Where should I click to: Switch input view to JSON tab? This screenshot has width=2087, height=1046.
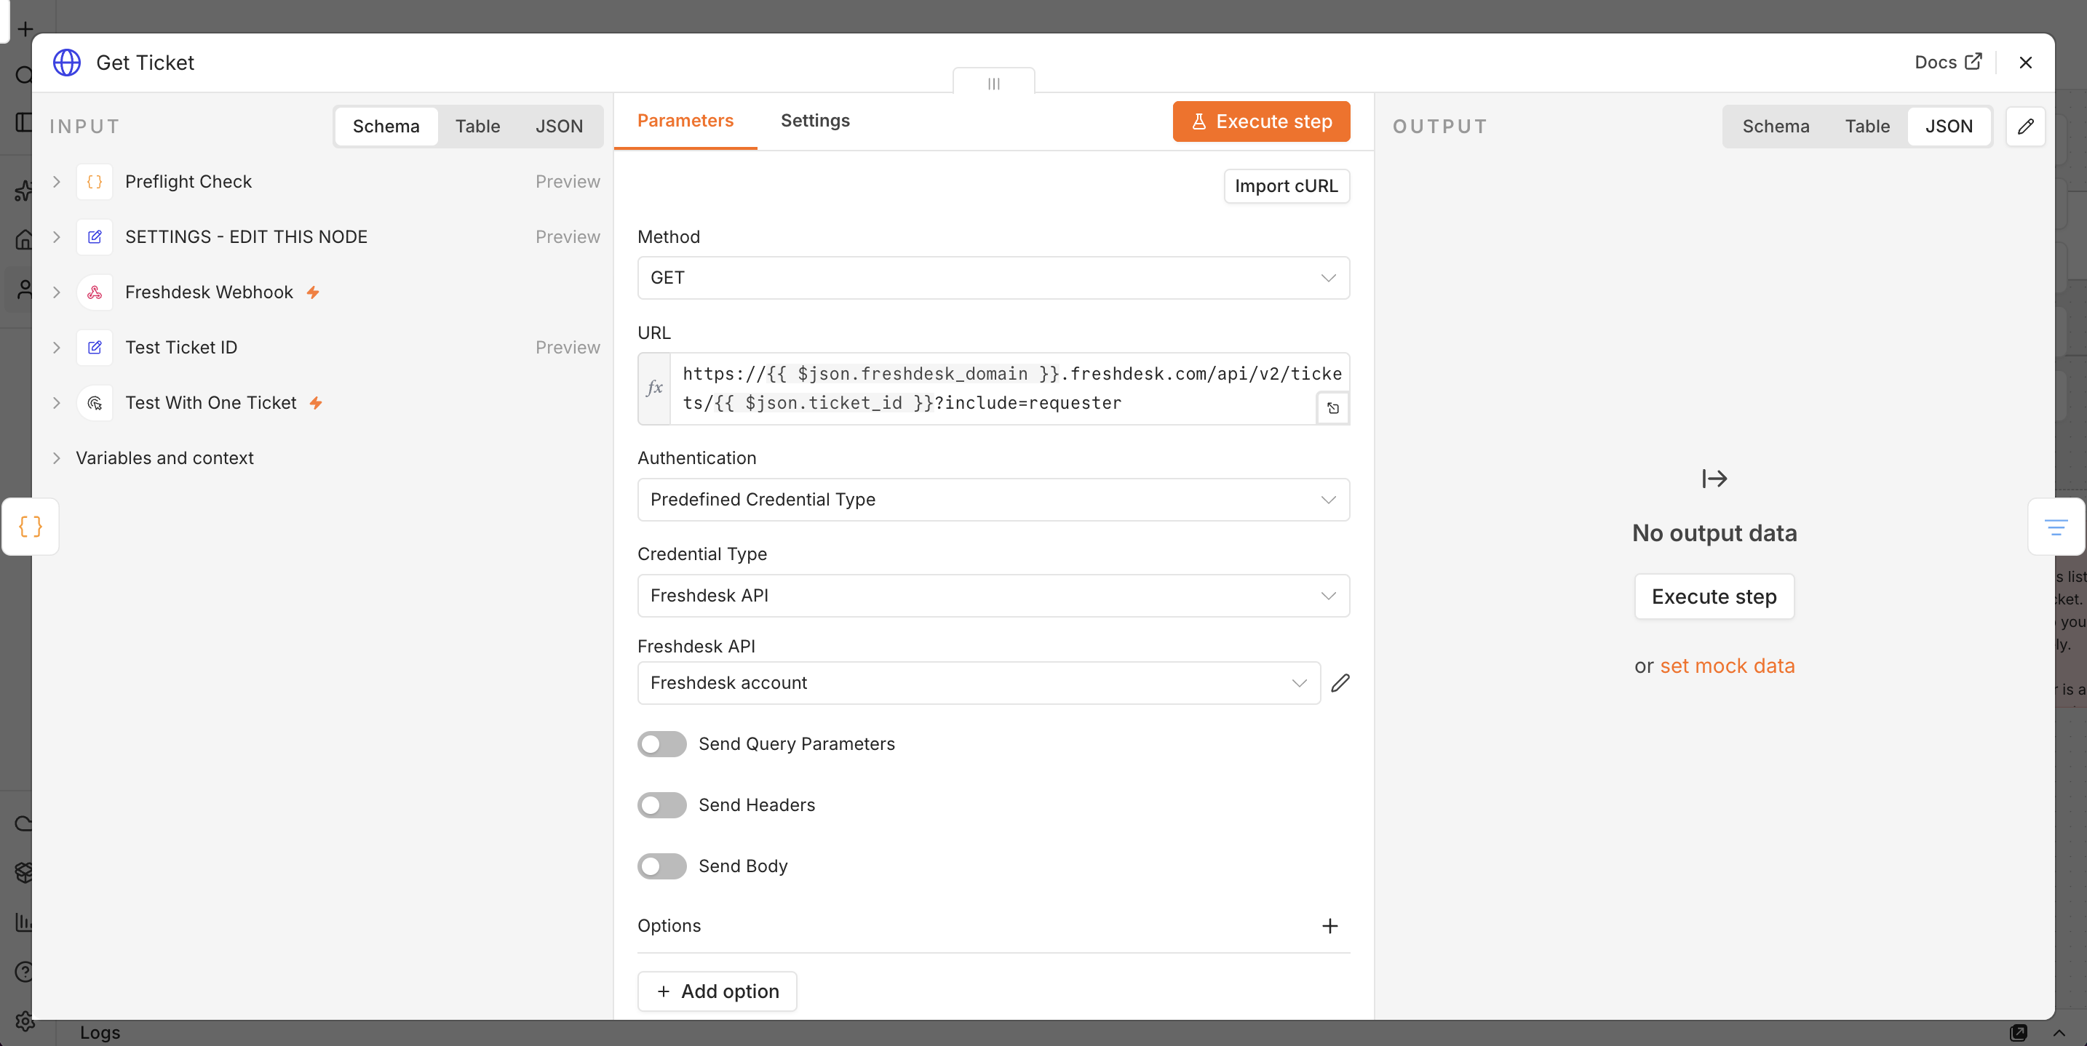coord(559,127)
